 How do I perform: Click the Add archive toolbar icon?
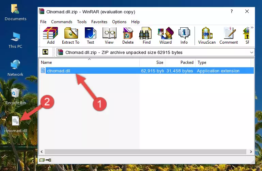tap(50, 35)
